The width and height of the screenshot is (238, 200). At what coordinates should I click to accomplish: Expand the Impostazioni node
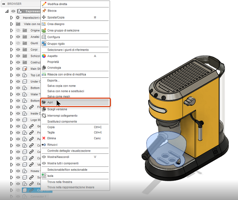(x=11, y=18)
